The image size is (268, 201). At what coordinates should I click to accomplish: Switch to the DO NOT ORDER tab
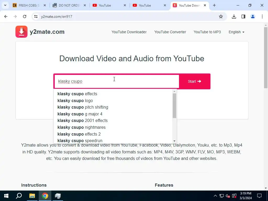coord(69,5)
